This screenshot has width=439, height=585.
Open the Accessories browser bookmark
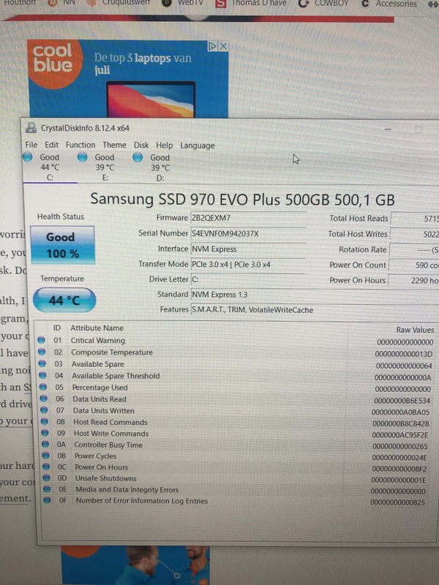389,4
